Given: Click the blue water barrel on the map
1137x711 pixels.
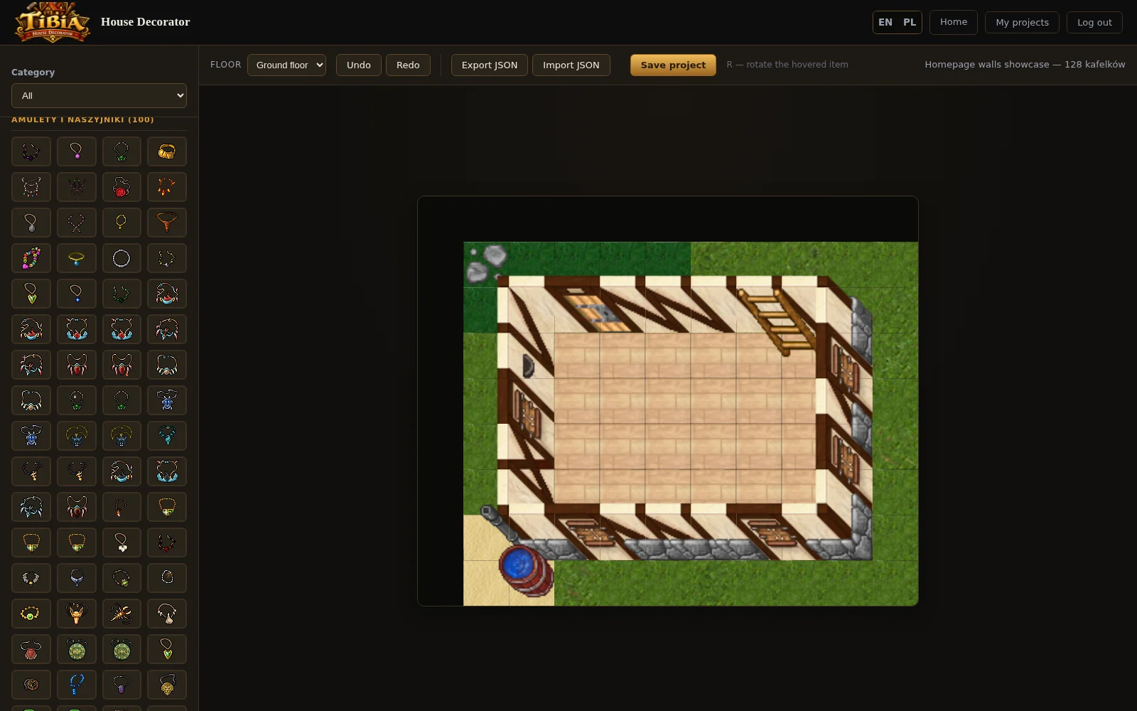Looking at the screenshot, I should tap(526, 570).
